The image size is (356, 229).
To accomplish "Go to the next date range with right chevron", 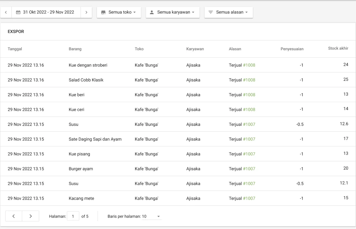I will coord(86,12).
